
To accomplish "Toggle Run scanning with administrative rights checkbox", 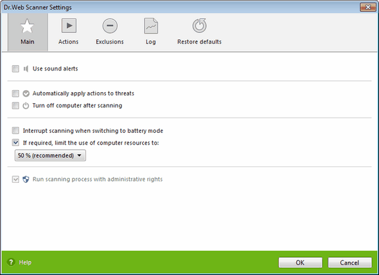I will tap(16, 180).
